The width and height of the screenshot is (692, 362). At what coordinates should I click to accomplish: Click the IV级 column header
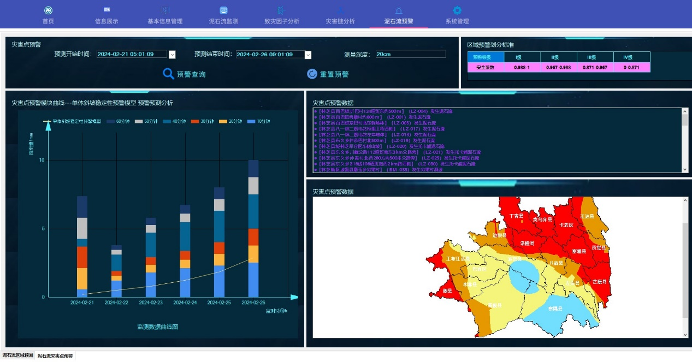631,57
